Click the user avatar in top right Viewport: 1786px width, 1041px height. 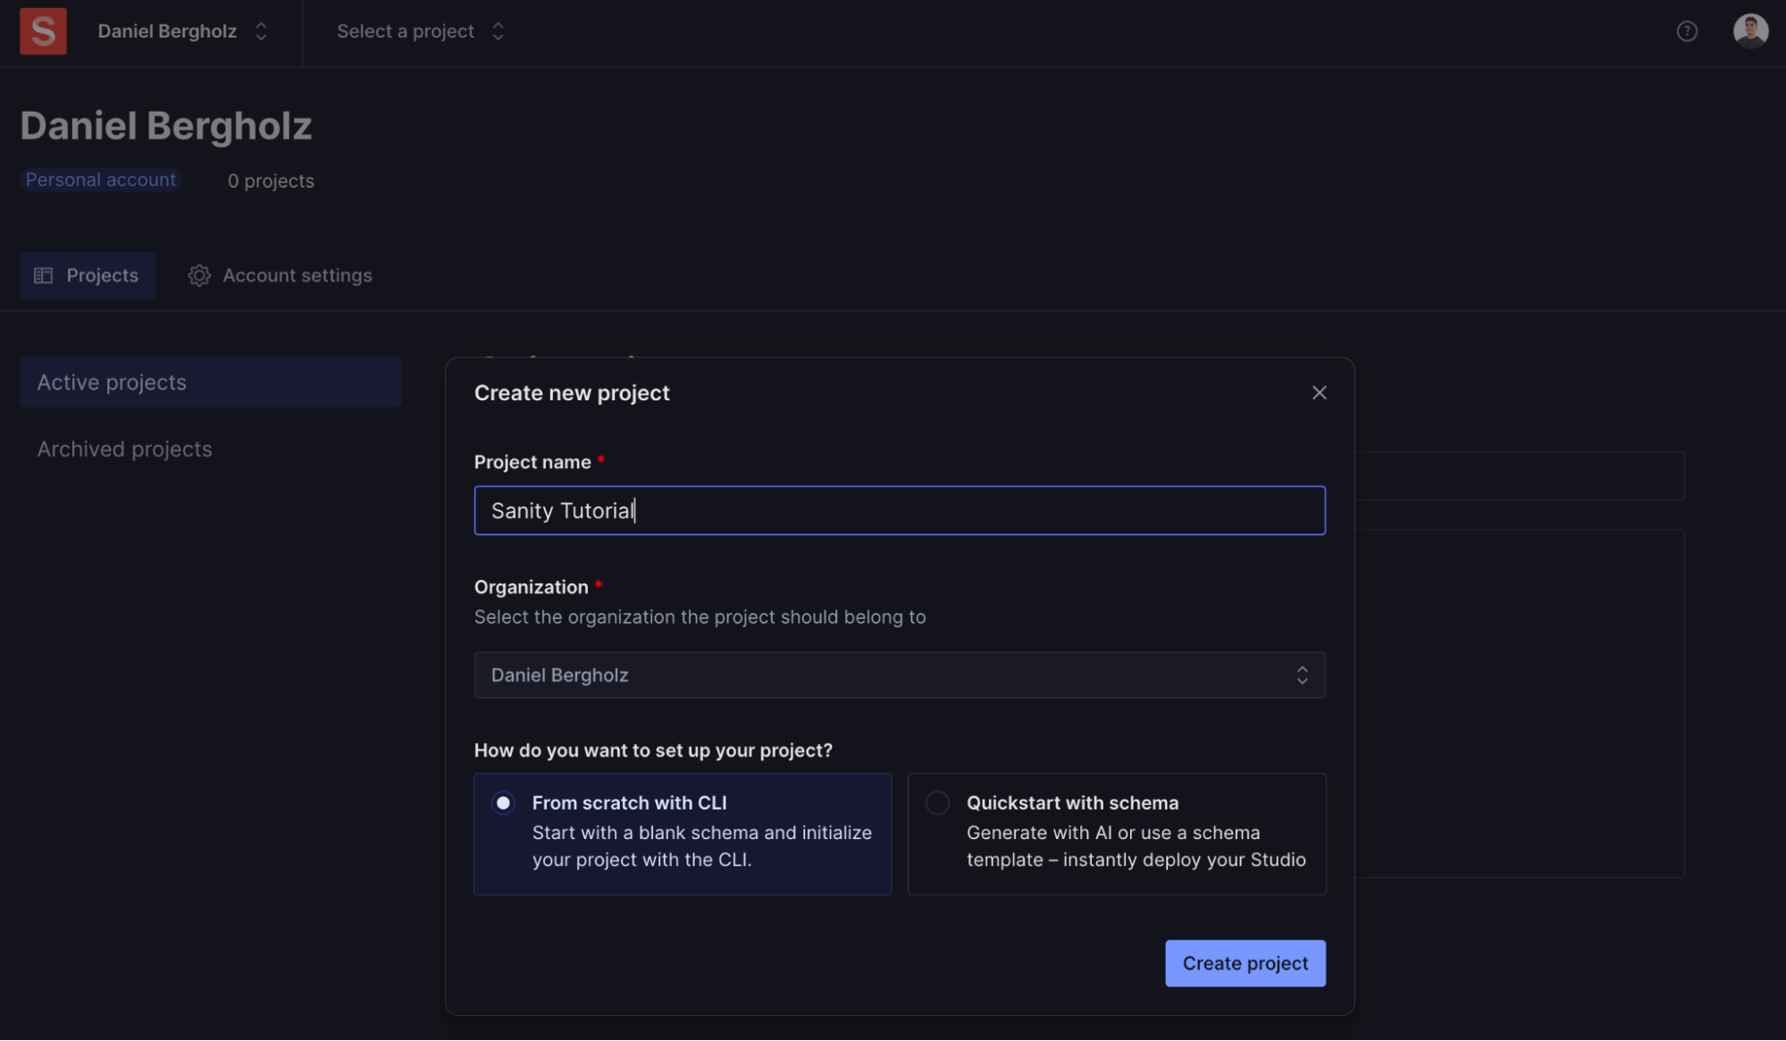coord(1749,31)
